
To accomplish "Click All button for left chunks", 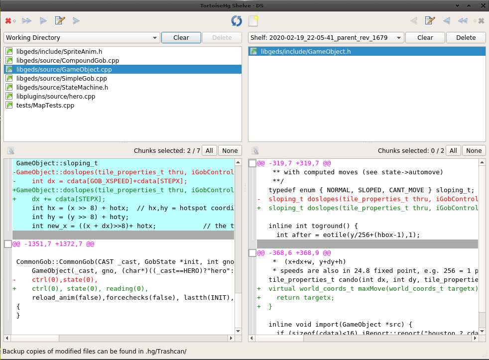I will coord(209,151).
